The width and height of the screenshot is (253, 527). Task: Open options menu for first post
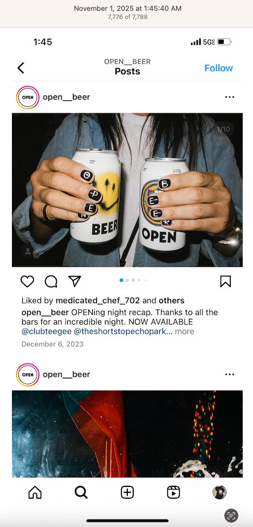point(230,97)
